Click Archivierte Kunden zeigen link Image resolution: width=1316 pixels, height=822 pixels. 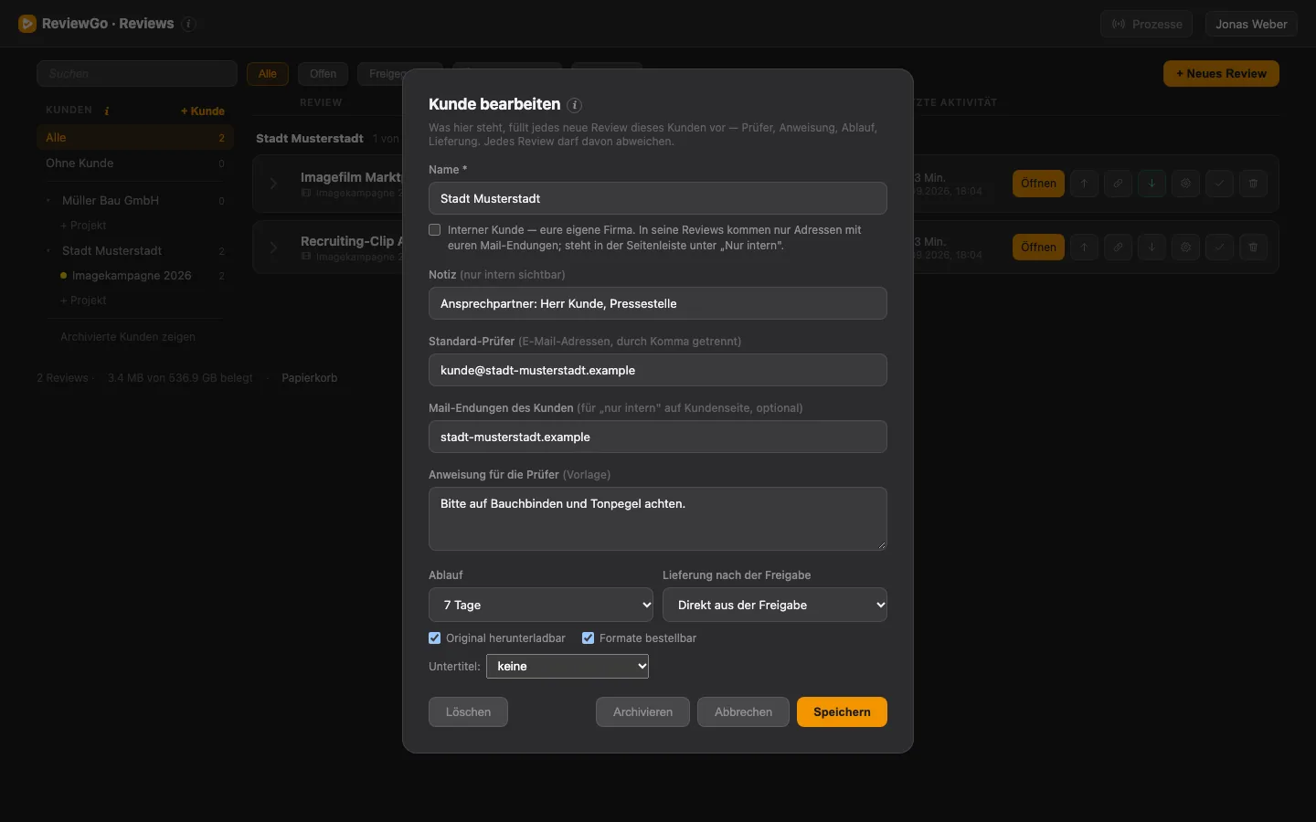click(x=128, y=337)
